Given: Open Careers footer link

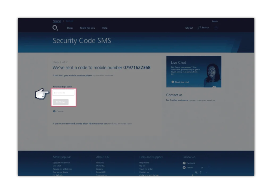Looking at the screenshot, I should point(99,169).
